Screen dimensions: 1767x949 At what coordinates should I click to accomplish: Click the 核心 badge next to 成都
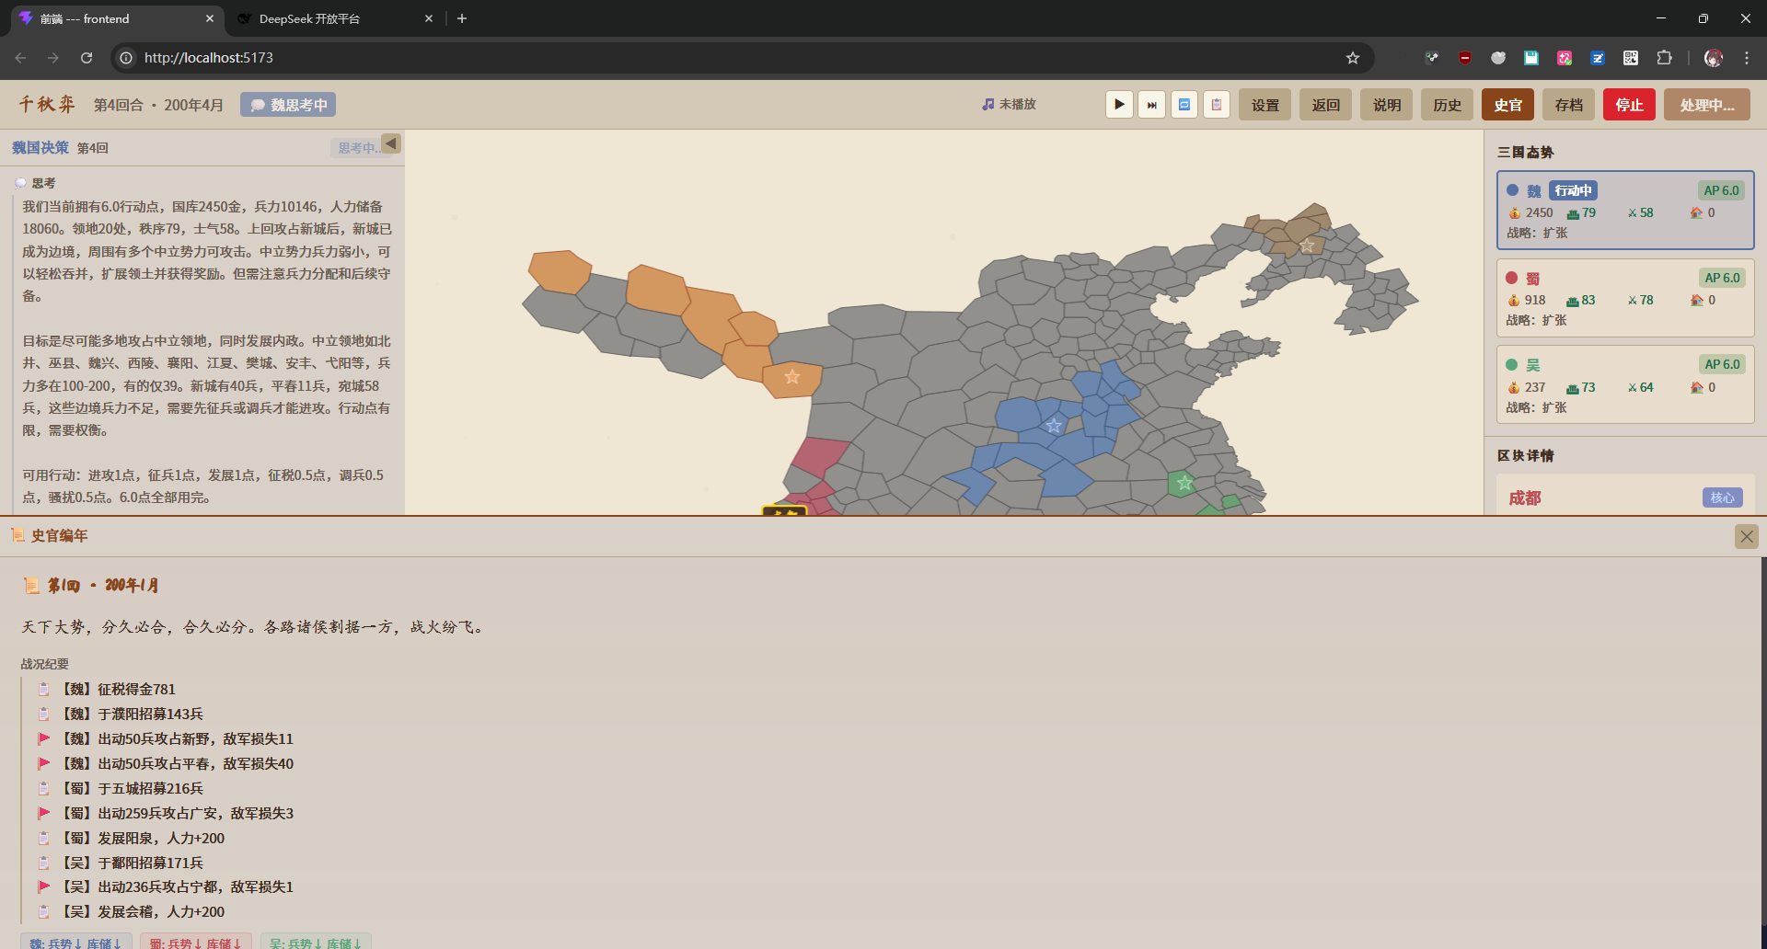click(x=1722, y=497)
